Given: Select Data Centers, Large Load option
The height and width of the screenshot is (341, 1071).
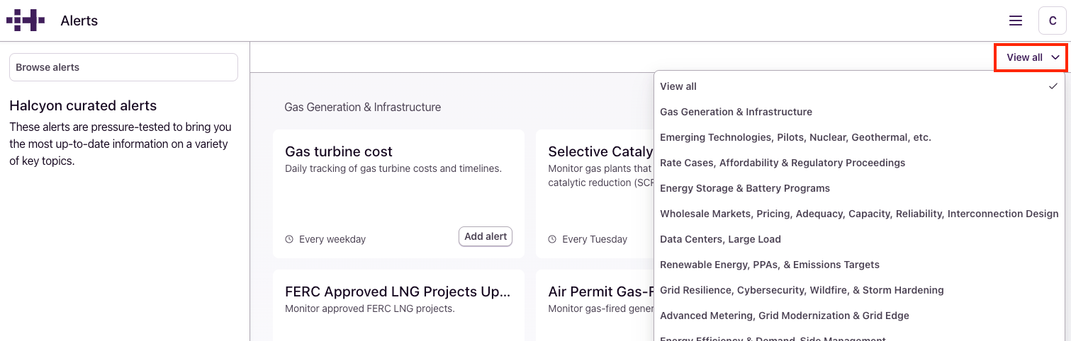Looking at the screenshot, I should pos(859,239).
